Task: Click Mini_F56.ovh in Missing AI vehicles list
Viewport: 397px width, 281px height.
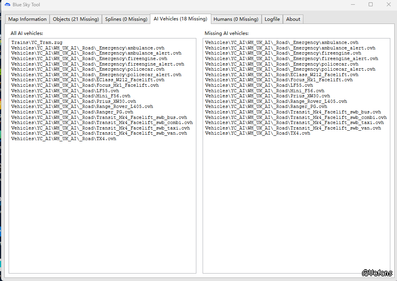Action: pyautogui.click(x=265, y=90)
